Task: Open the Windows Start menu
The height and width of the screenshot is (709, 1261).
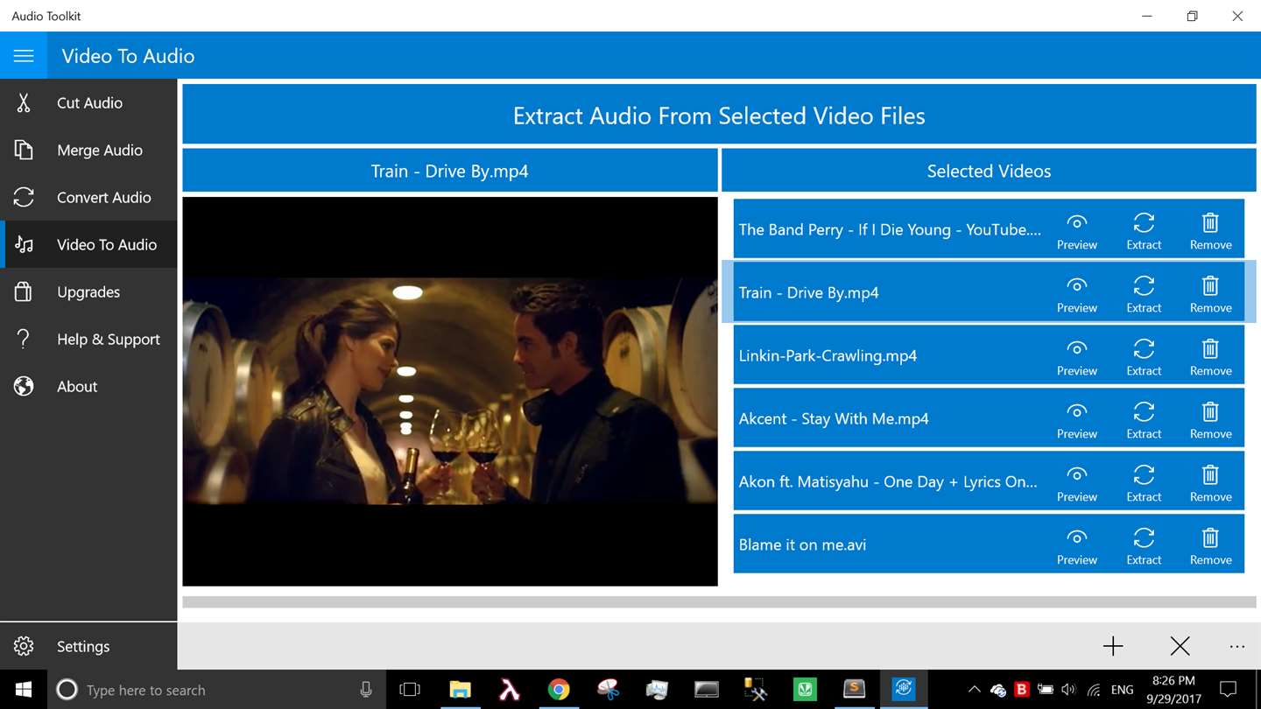Action: [x=24, y=690]
